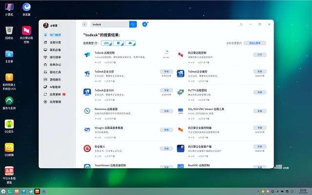This screenshot has width=312, height=195.
Task: Open ToDesk 远程控制 app icon
Action: [87, 55]
